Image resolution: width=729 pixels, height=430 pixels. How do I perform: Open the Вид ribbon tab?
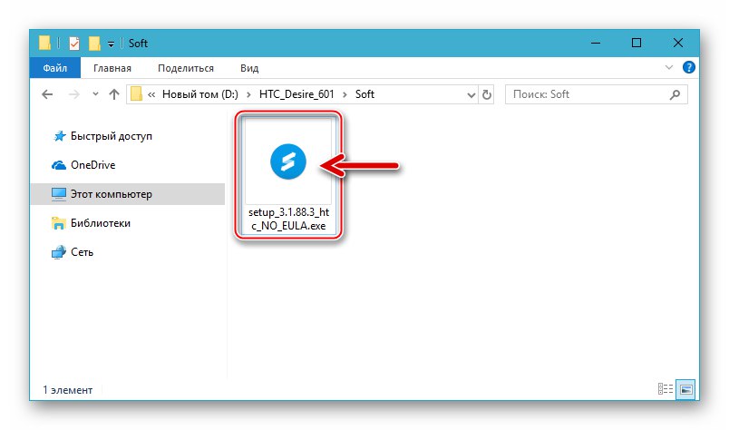[249, 68]
